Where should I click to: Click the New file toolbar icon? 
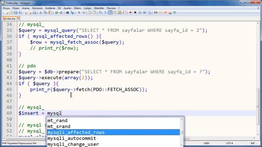[x=7, y=13]
